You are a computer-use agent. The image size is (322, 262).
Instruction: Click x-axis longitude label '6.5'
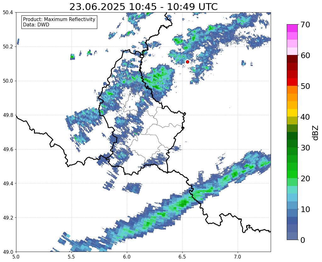point(182,257)
